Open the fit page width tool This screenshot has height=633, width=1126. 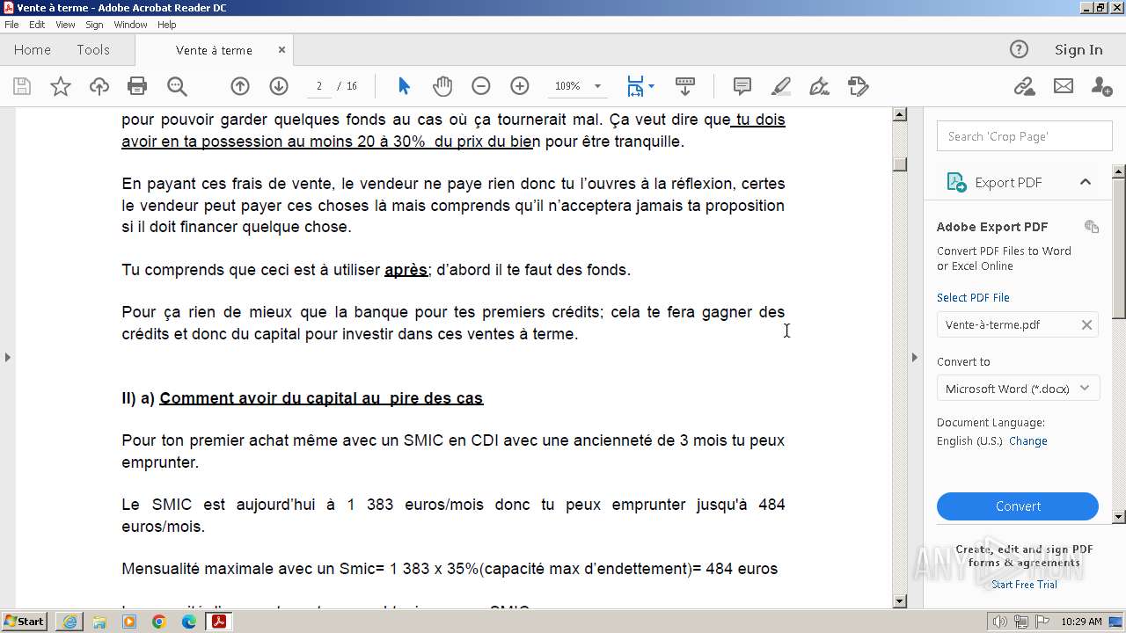coord(635,86)
